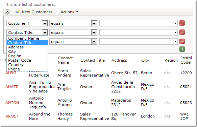197x127 pixels.
Task: Click the 'Mataderos 2312' address cell
Action: 121,103
